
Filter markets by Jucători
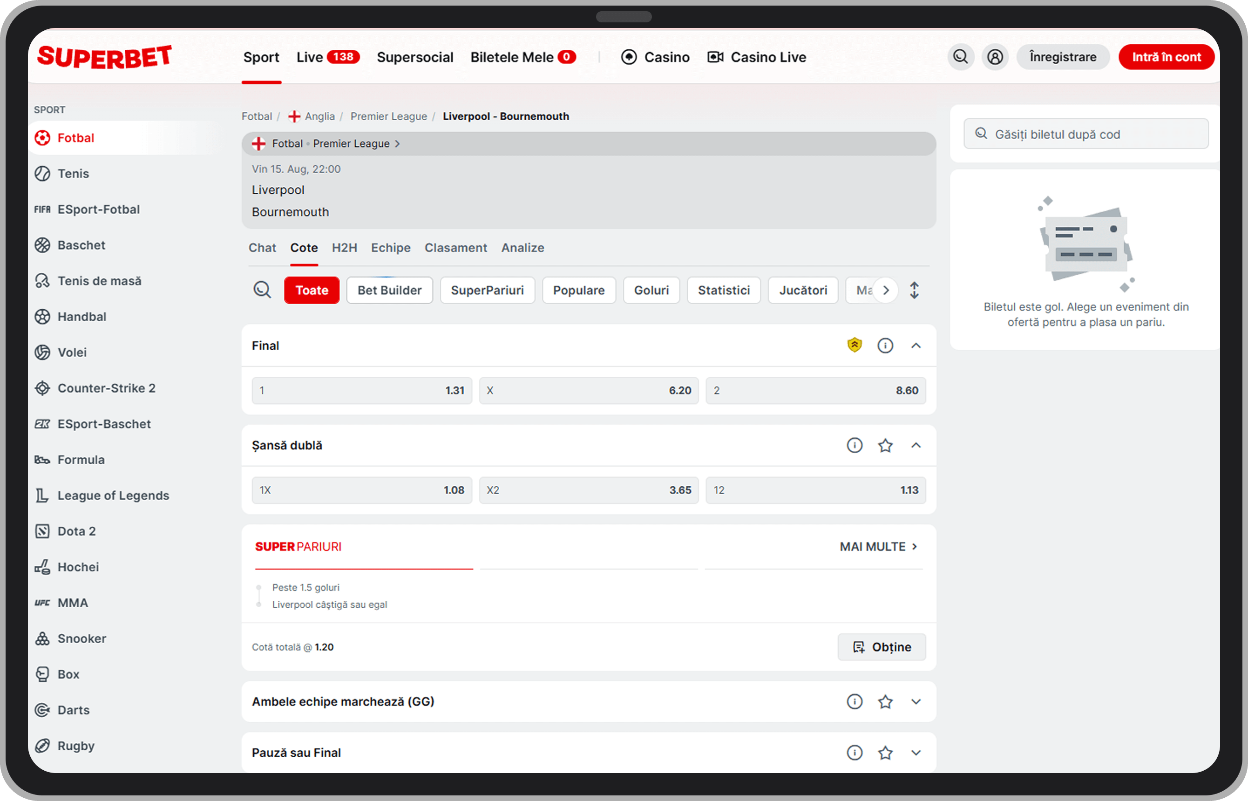tap(803, 290)
